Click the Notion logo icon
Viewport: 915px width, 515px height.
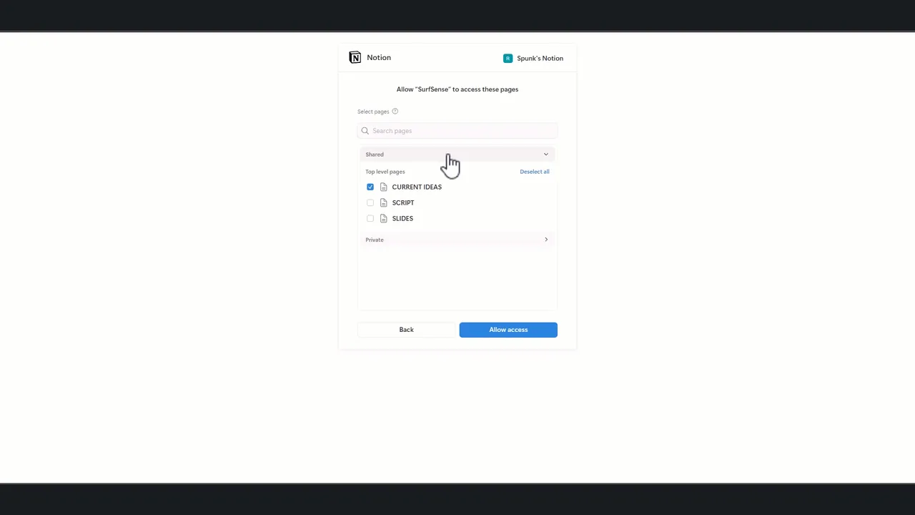355,57
